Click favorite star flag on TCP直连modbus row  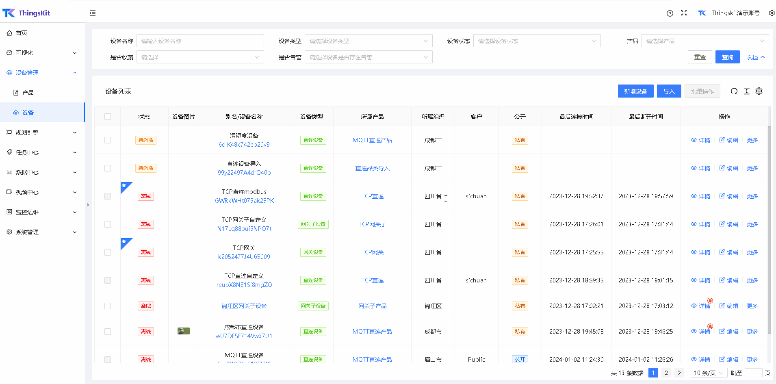pyautogui.click(x=125, y=186)
